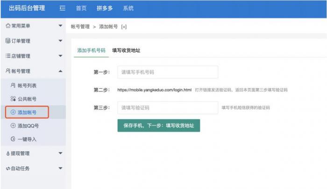Click the 一键导入 icon

pos(13,139)
